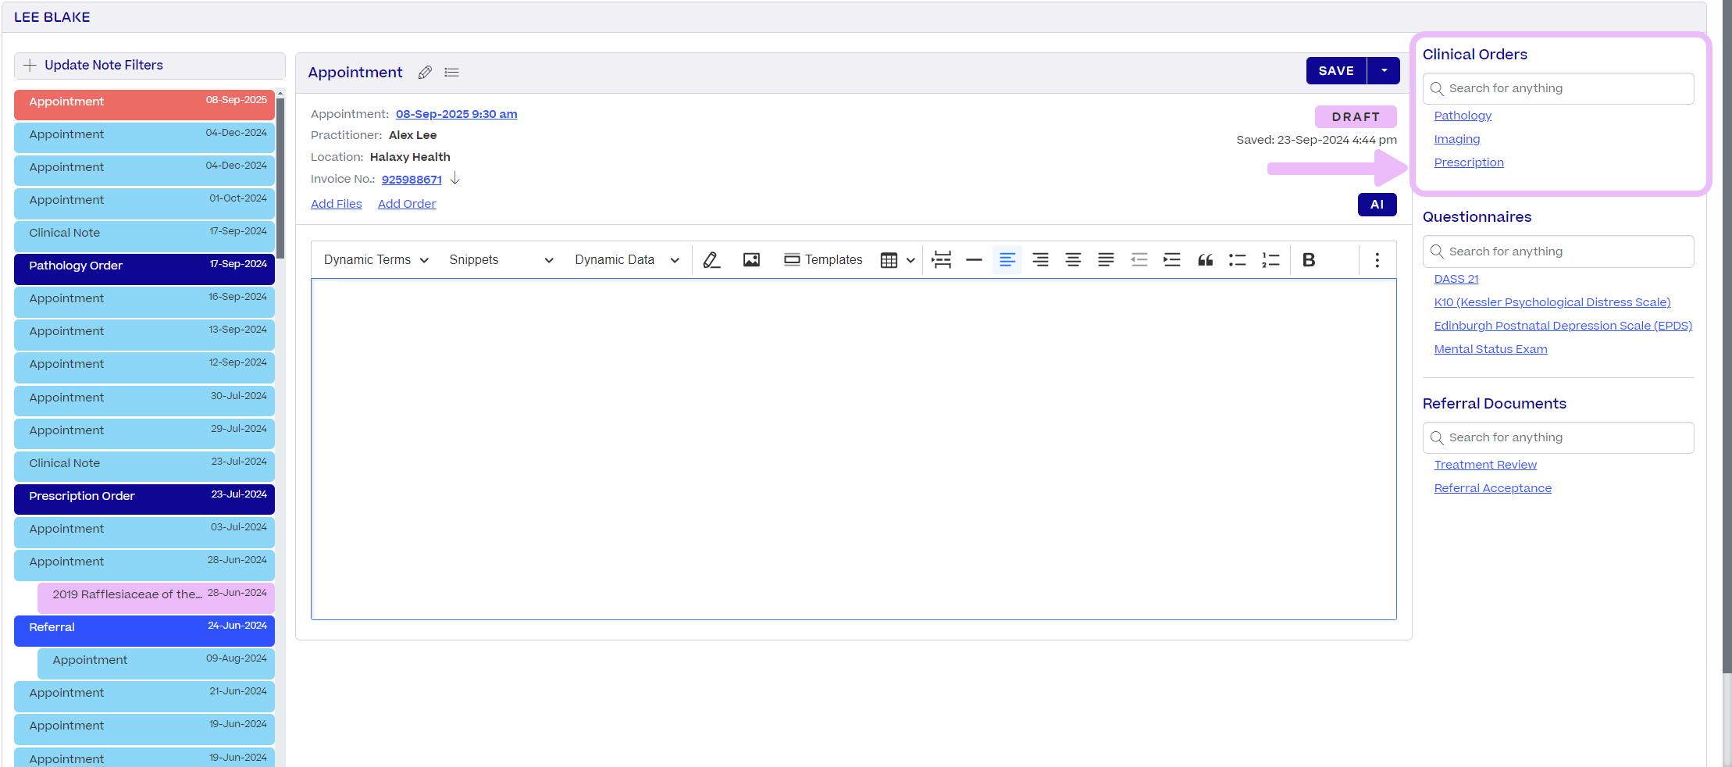Insert numbered list
1732x767 pixels.
click(1270, 260)
